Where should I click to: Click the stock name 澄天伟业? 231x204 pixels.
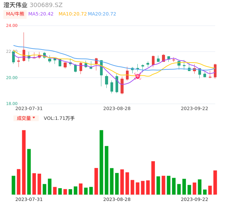[x=15, y=5]
